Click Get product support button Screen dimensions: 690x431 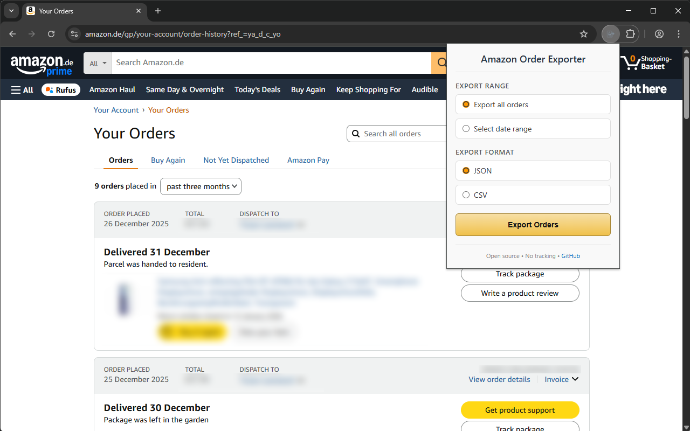point(520,410)
